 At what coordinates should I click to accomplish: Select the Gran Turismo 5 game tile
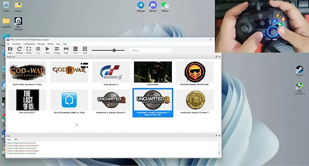tap(111, 74)
